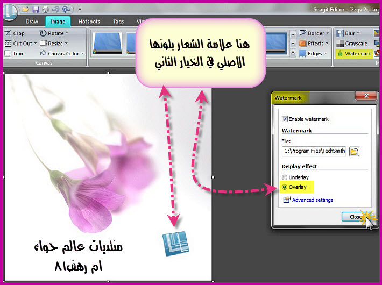
Task: Browse for watermark file with folder icon
Action: pyautogui.click(x=354, y=152)
